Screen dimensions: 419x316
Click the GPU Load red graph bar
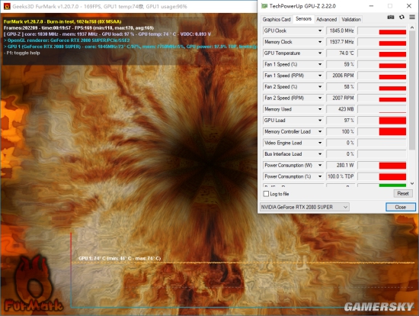tap(392, 121)
